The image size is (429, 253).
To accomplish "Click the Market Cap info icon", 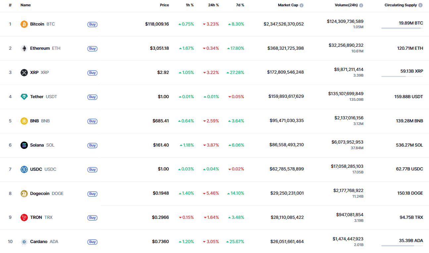I will coord(301,5).
